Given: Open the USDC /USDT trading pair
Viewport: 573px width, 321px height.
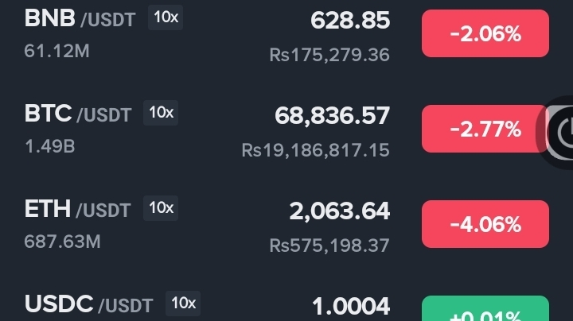Looking at the screenshot, I should 88,304.
